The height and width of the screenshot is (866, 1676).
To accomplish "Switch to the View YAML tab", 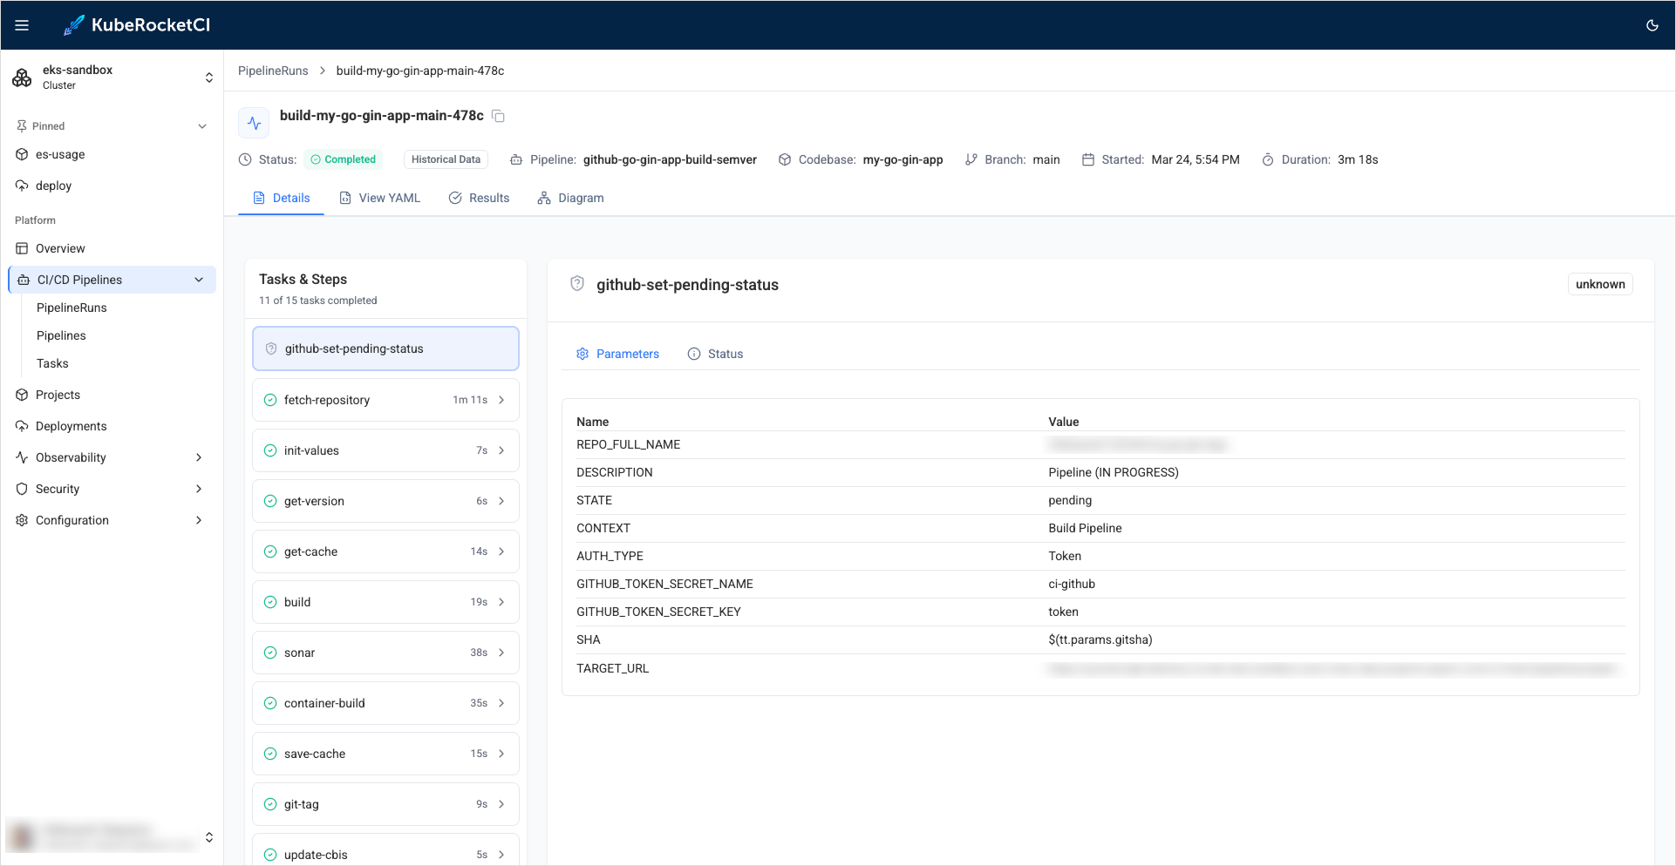I will pos(380,198).
